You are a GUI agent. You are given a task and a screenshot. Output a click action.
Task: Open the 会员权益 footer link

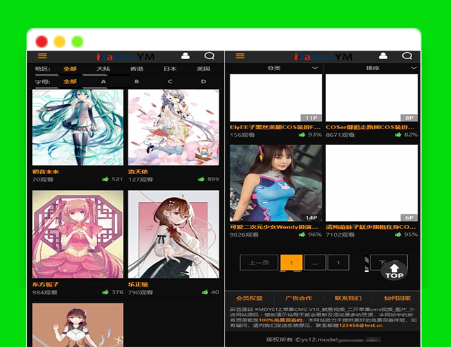[x=249, y=298]
